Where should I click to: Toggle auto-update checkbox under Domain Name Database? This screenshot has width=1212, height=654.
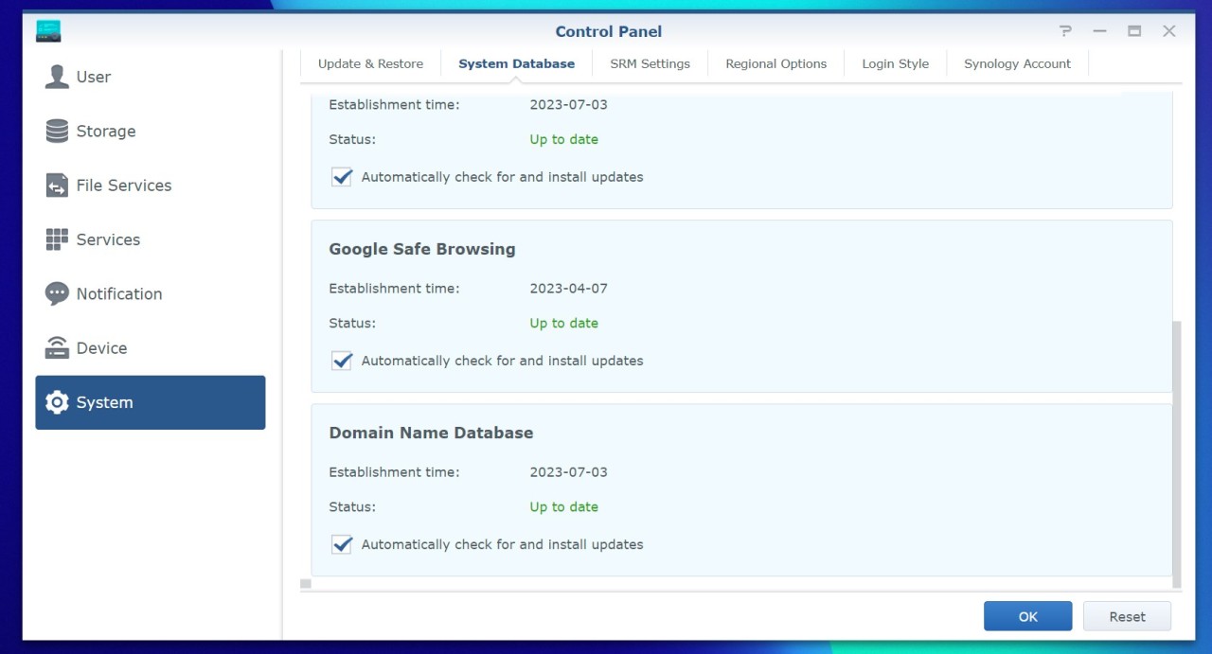point(342,544)
